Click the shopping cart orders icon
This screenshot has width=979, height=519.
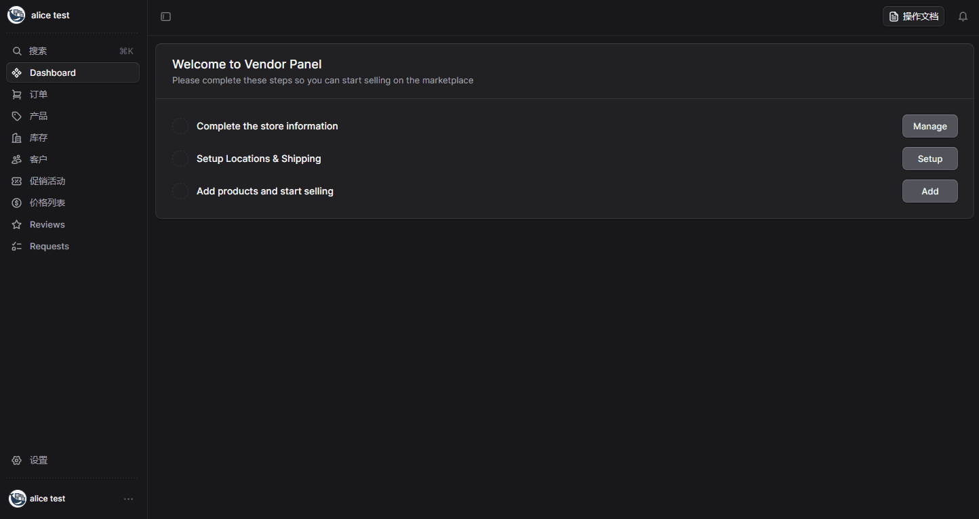pos(17,95)
